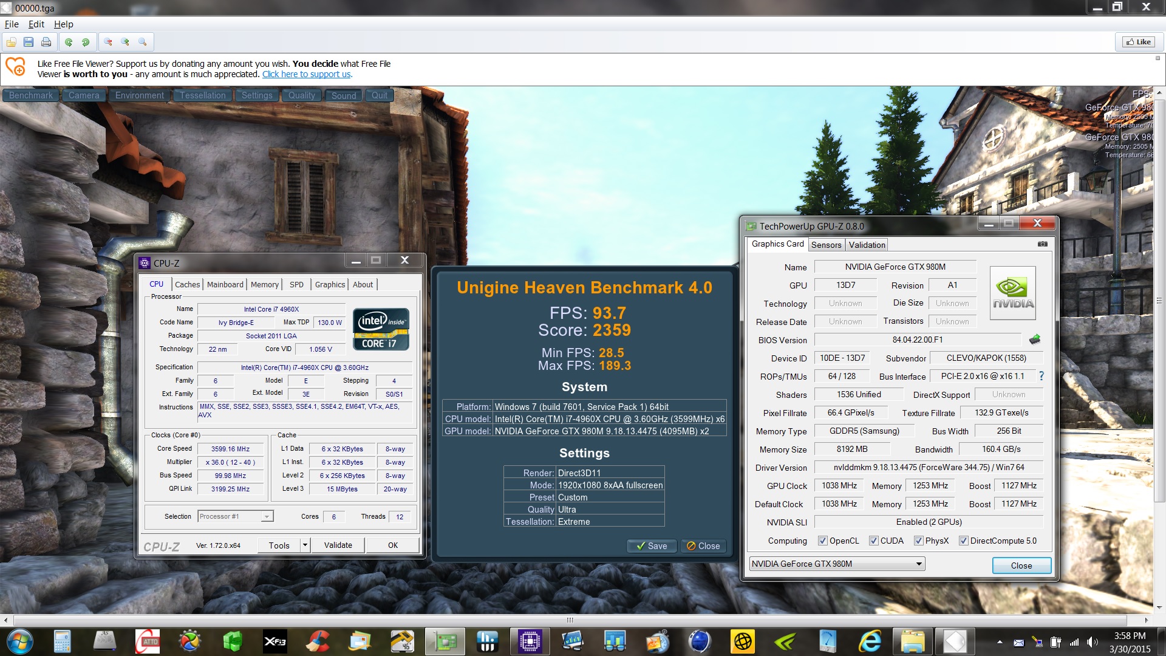Toggle the CUDA checkbox in GPU-Z

tap(873, 541)
